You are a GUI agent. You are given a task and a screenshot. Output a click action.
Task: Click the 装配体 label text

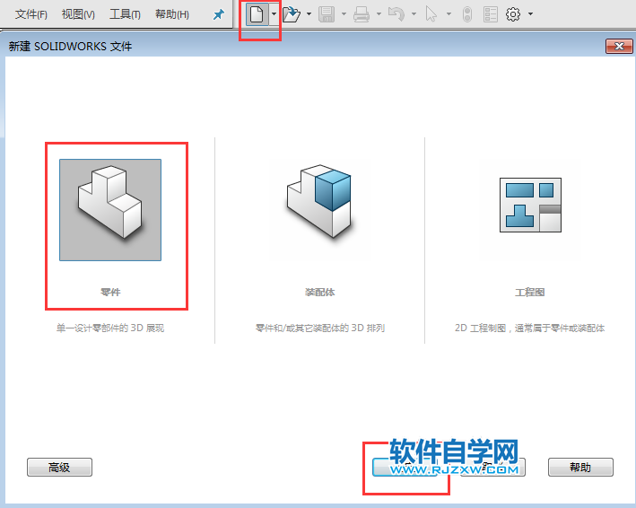click(x=320, y=292)
